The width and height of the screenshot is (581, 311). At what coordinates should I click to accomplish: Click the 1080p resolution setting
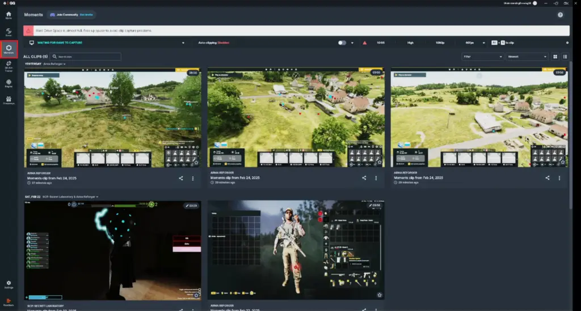[x=440, y=43]
